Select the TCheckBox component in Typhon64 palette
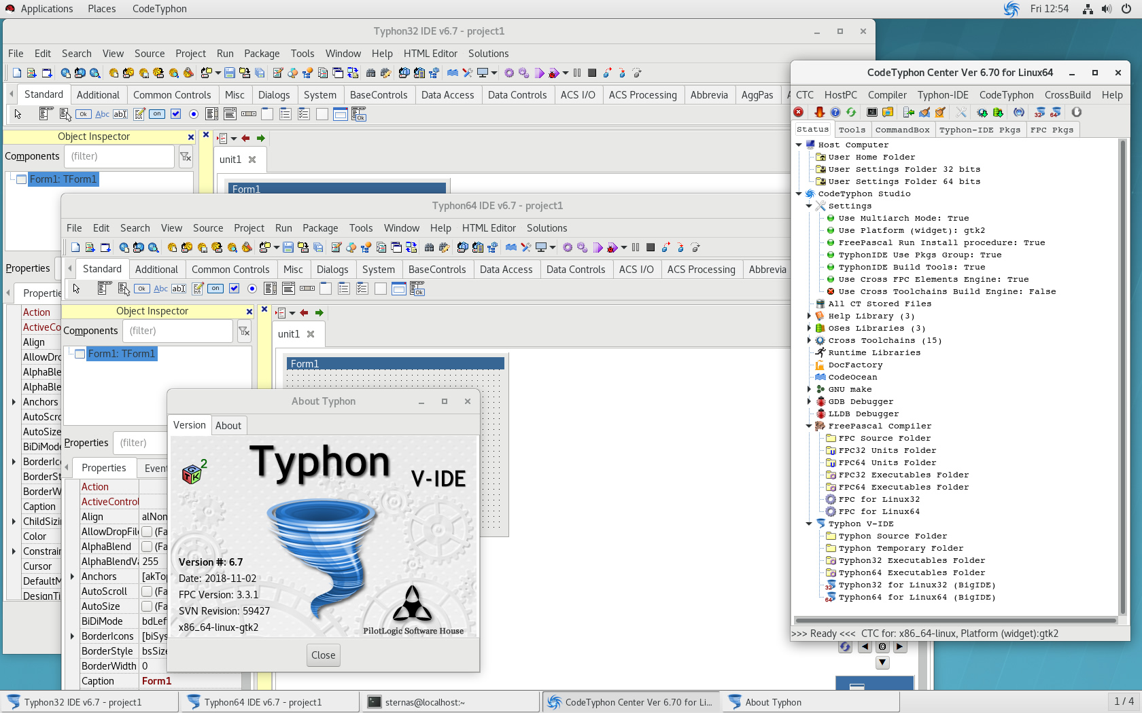Viewport: 1142px width, 713px height. tap(234, 289)
